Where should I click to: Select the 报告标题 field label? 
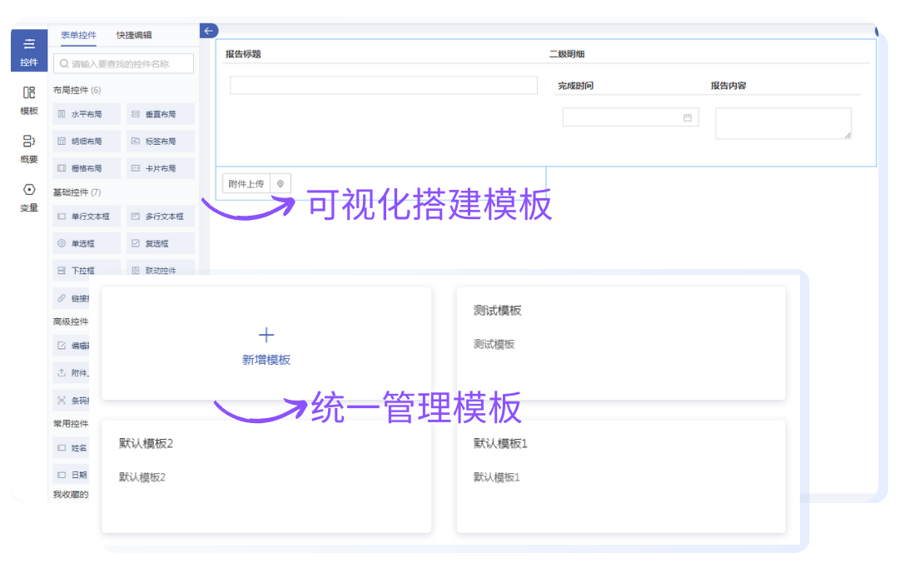(243, 54)
